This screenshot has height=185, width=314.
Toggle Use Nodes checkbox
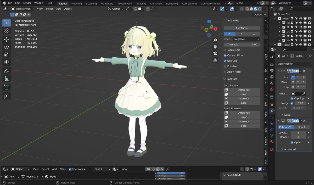[70, 169]
